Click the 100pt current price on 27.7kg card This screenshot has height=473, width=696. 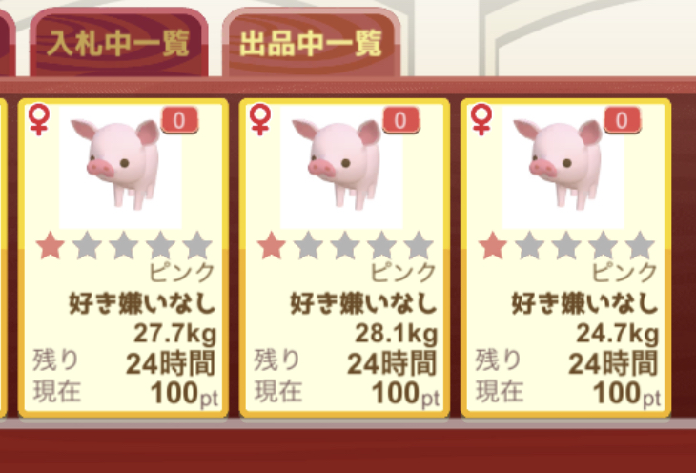[x=185, y=394]
